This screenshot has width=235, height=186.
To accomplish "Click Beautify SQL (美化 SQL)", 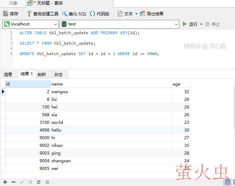I will pos(74,14).
